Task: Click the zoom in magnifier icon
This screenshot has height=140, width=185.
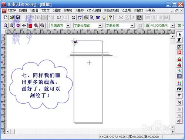Action: pos(6,26)
